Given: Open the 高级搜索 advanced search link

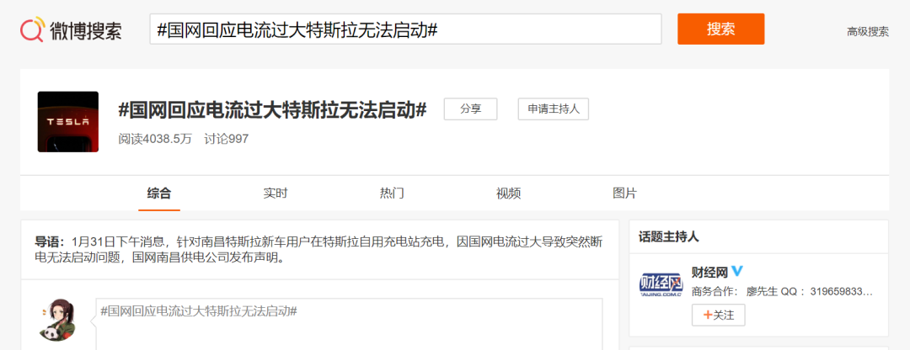Looking at the screenshot, I should 868,32.
